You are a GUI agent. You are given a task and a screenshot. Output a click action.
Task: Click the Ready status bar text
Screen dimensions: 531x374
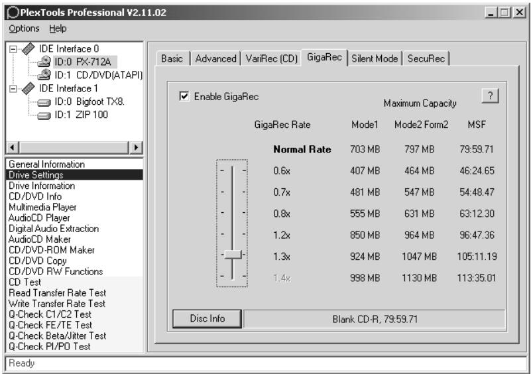click(22, 363)
